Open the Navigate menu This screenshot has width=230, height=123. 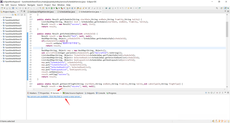pos(31,5)
